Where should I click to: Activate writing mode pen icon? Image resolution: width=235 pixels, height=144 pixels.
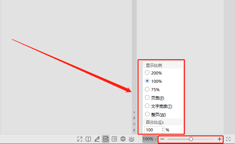[97, 139]
